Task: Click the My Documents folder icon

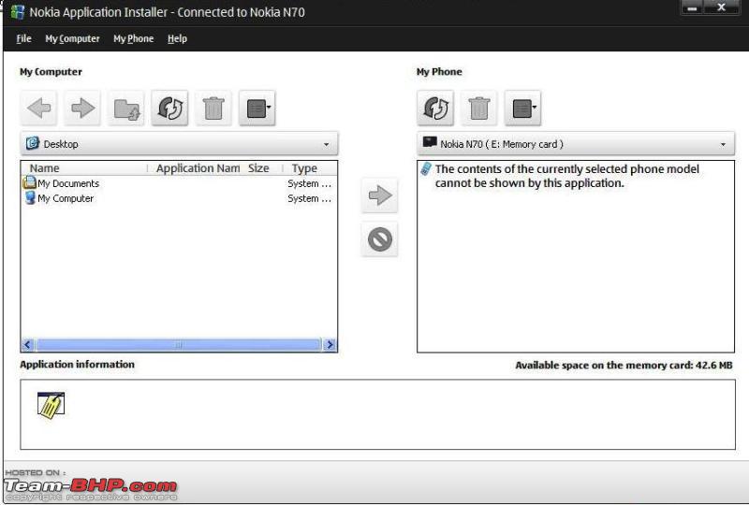Action: click(x=30, y=182)
